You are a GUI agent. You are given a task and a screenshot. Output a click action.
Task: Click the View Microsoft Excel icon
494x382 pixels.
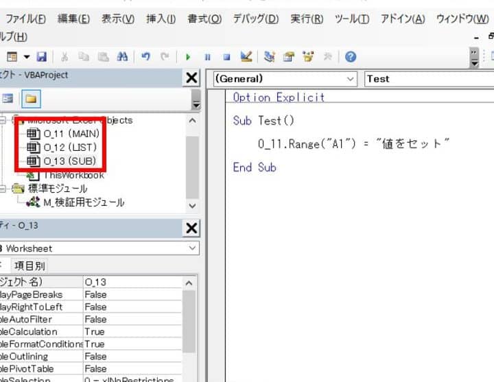[x=12, y=57]
